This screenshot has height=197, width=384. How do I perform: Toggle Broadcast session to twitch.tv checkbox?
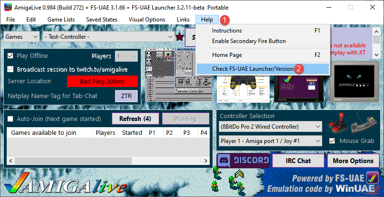coord(11,69)
